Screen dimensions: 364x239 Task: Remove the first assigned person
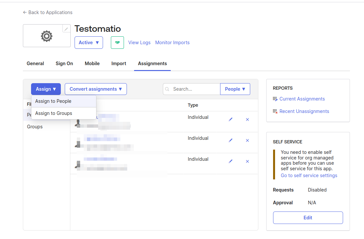click(x=247, y=119)
